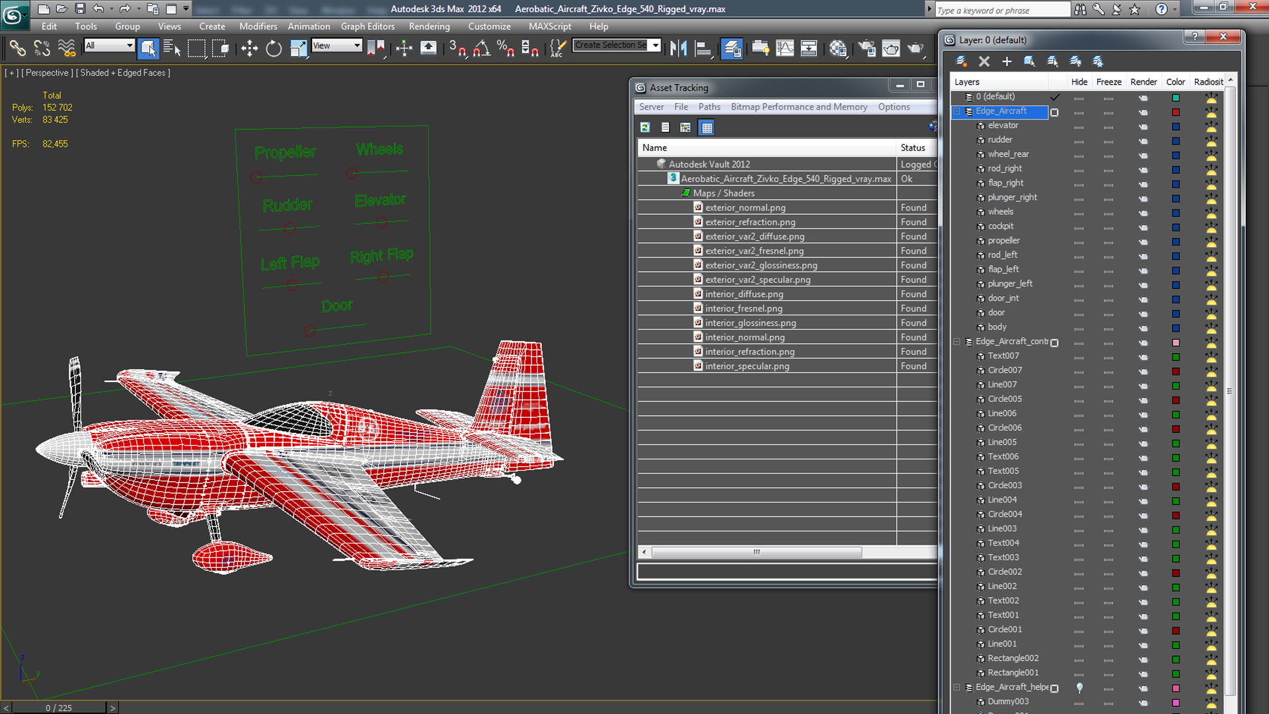Open the Graph Editors menu
This screenshot has width=1269, height=714.
[x=367, y=26]
